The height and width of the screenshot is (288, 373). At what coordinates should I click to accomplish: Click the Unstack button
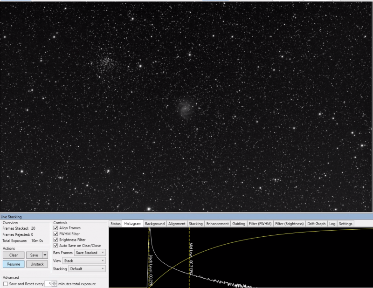click(x=37, y=264)
